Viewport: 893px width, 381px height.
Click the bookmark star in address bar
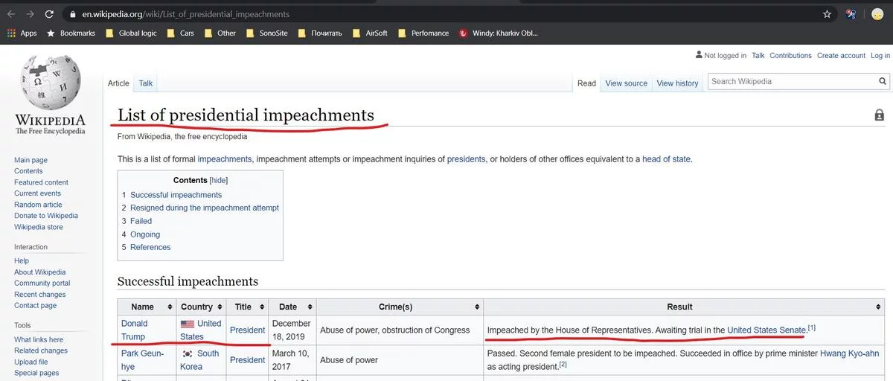pos(827,14)
